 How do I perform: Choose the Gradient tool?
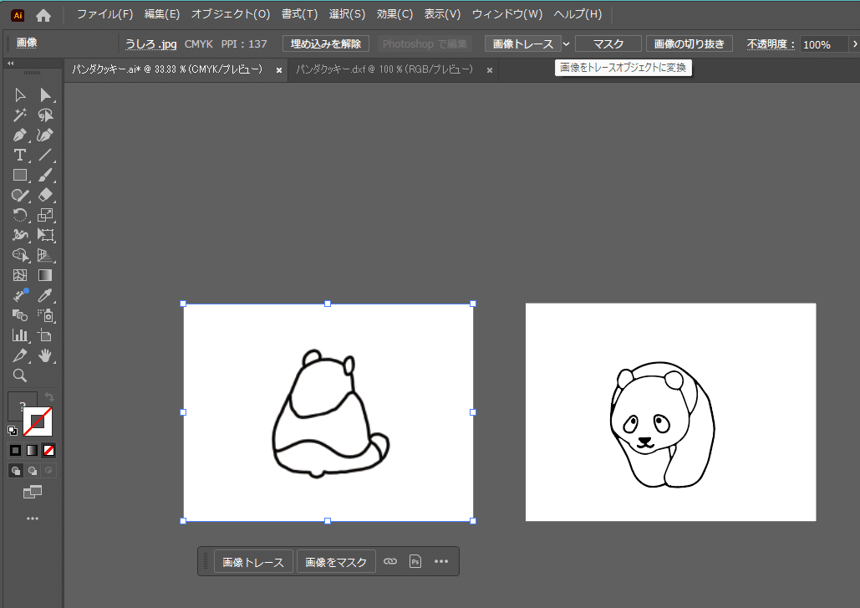(x=45, y=275)
